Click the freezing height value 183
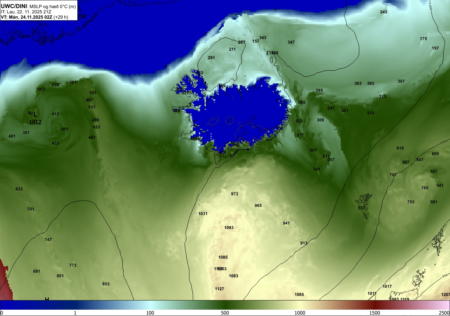This screenshot has width=450, height=316. tap(382, 96)
